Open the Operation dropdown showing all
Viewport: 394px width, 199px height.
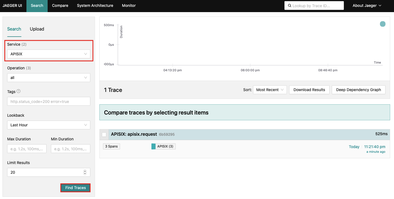pos(49,78)
